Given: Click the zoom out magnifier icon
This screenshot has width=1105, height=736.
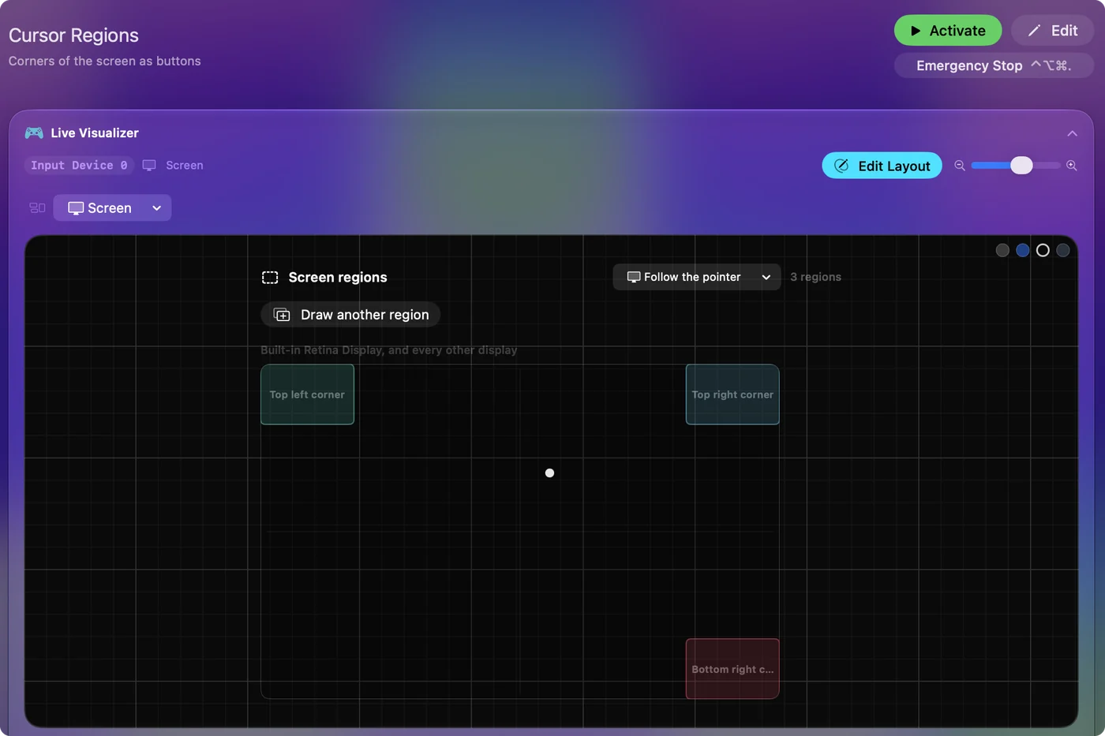Looking at the screenshot, I should [960, 166].
